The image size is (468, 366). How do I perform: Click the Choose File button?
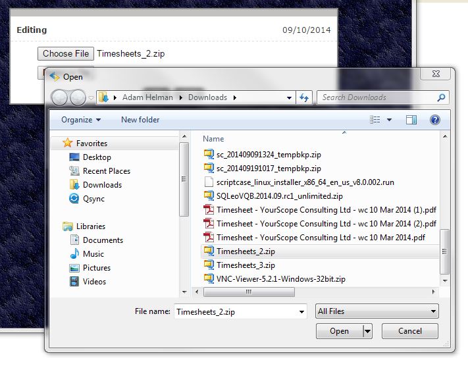click(66, 53)
